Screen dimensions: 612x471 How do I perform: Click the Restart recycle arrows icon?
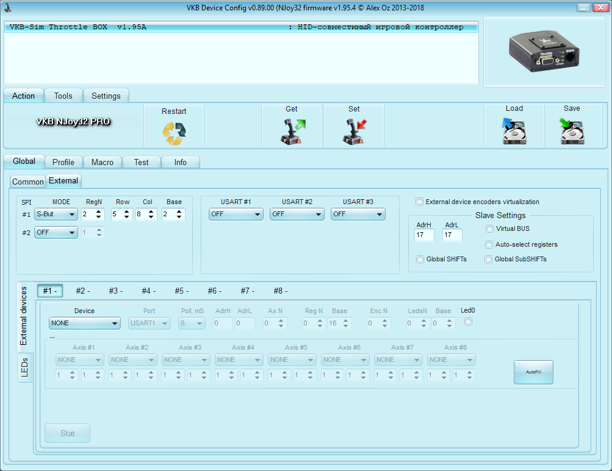tap(174, 133)
